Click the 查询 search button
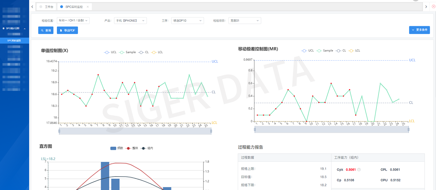 (x=46, y=30)
